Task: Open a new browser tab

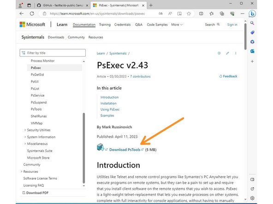Action: (151, 6)
